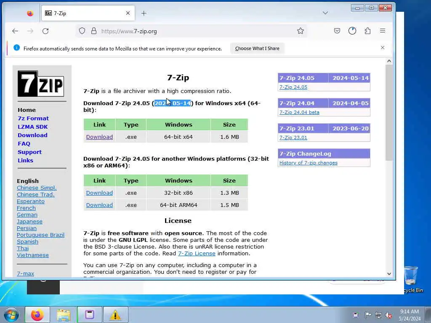Viewport: 431px width, 323px height.
Task: Click Choose What I Share button
Action: click(257, 48)
